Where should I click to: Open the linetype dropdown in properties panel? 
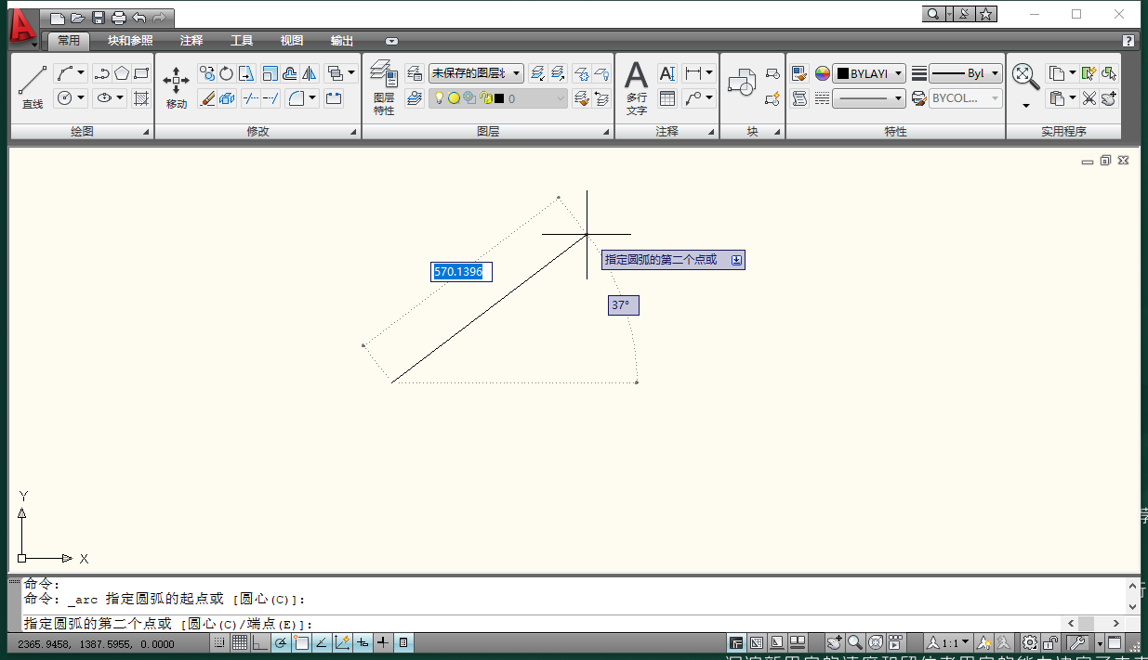coord(869,97)
